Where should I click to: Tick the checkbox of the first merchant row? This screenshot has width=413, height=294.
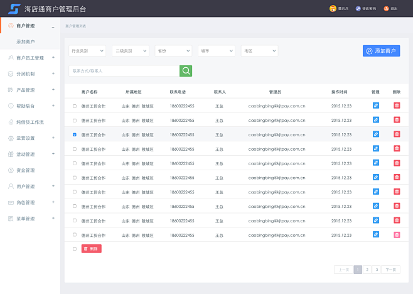click(x=75, y=106)
